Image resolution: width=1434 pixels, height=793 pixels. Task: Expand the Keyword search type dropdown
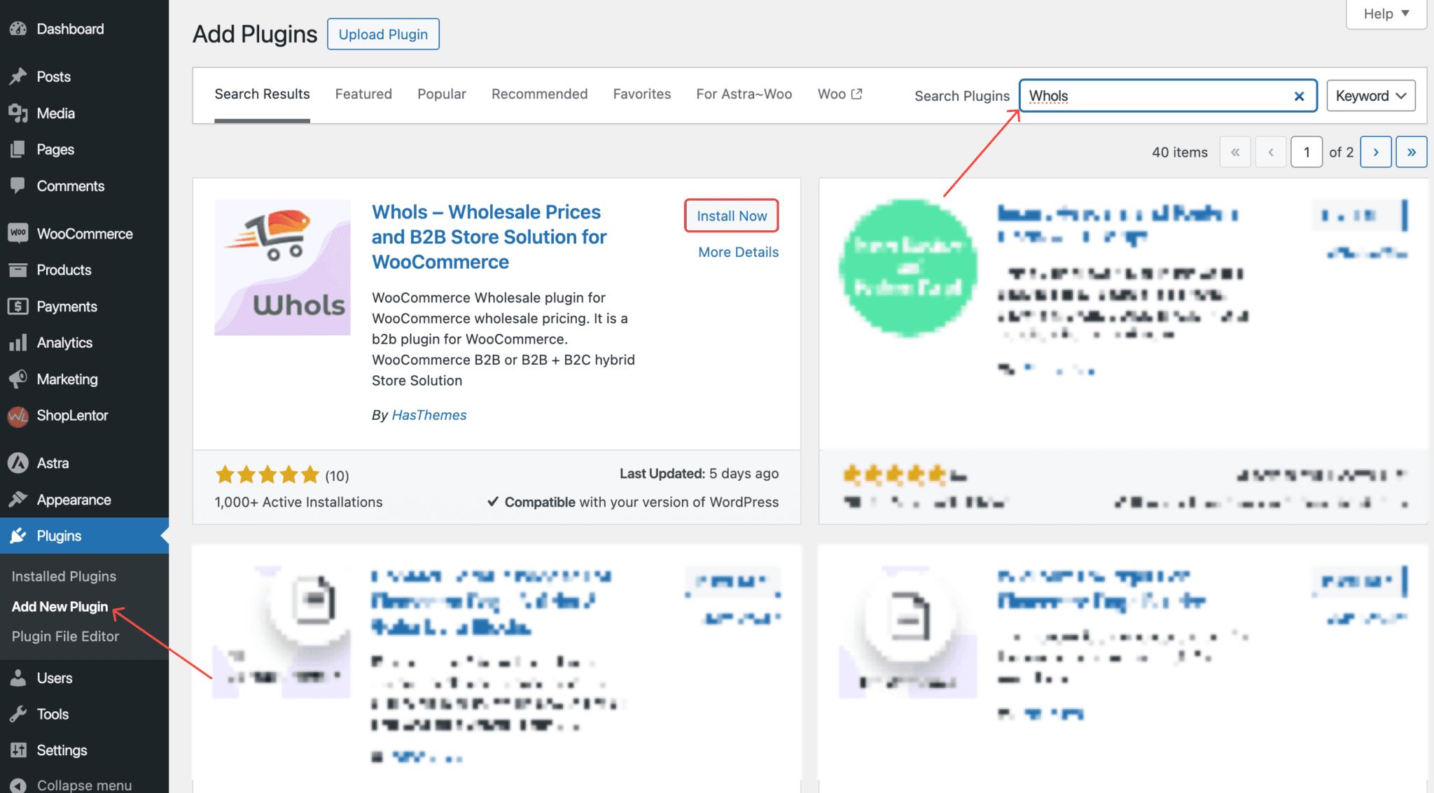click(1370, 96)
